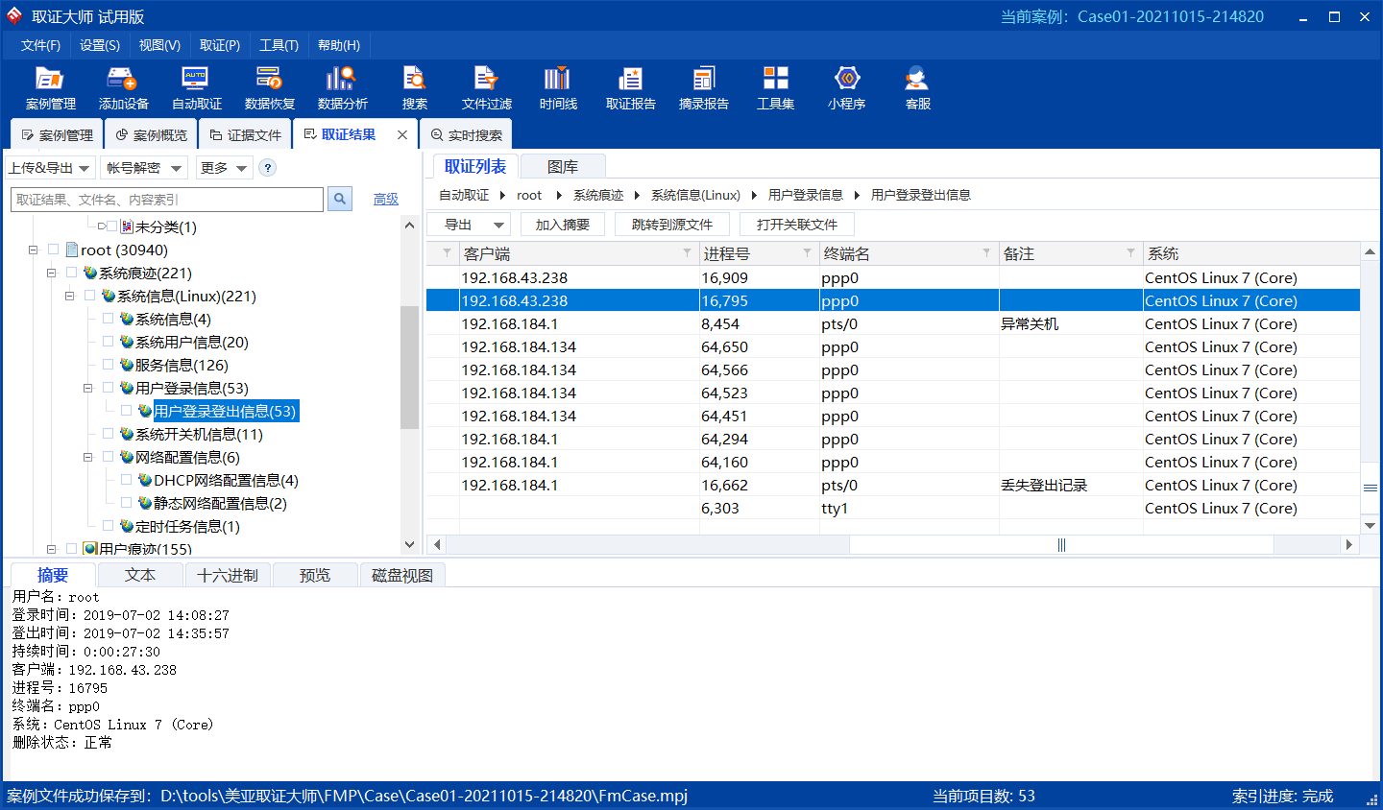Click the filter icon in 进程号 column header
The image size is (1383, 810).
(x=807, y=253)
